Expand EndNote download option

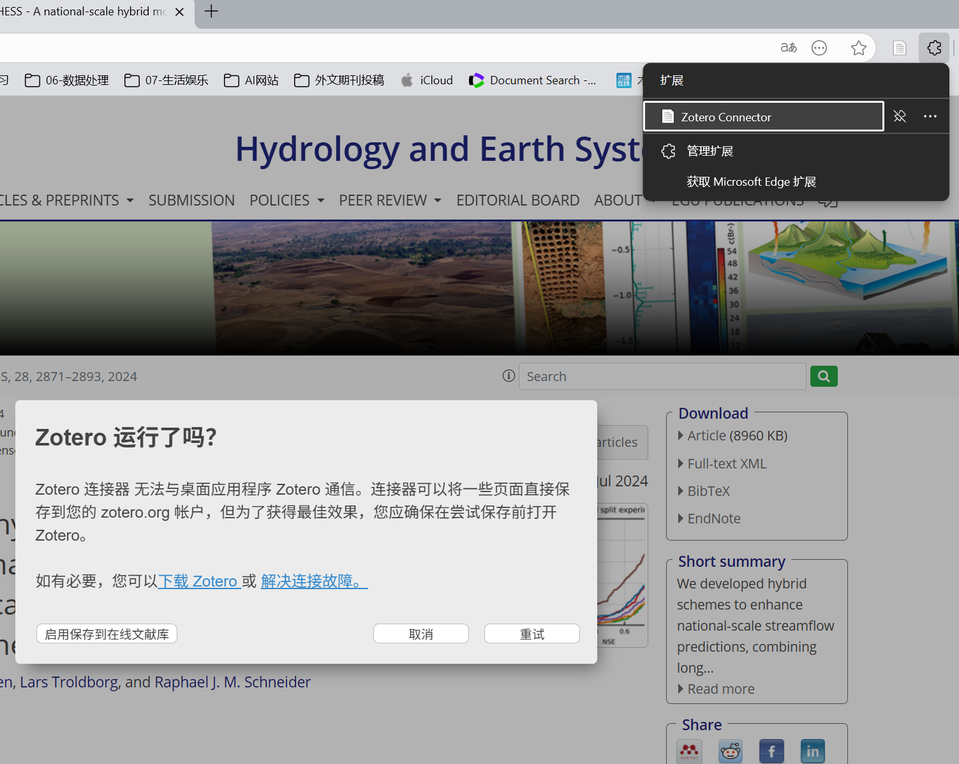709,519
